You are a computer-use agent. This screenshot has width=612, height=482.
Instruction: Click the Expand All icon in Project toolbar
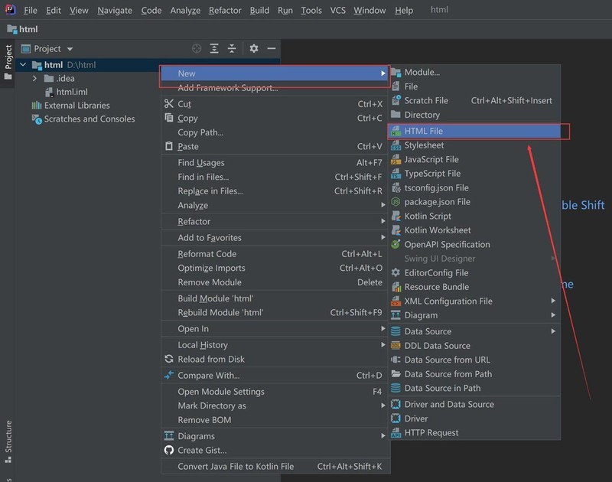click(216, 48)
